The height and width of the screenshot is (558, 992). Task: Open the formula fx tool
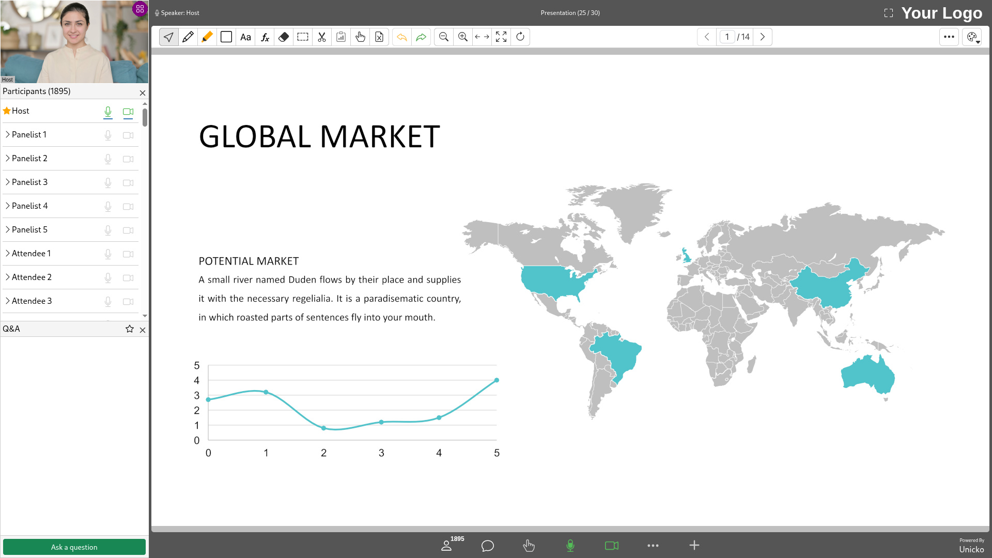point(265,37)
